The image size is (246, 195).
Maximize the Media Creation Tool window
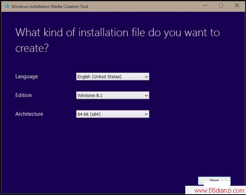(x=221, y=5)
